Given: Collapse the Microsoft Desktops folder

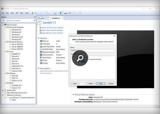Looking at the screenshot, I should 5,27.
